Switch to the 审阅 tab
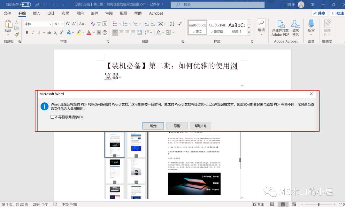Image resolution: width=345 pixels, height=207 pixels. tap(109, 13)
